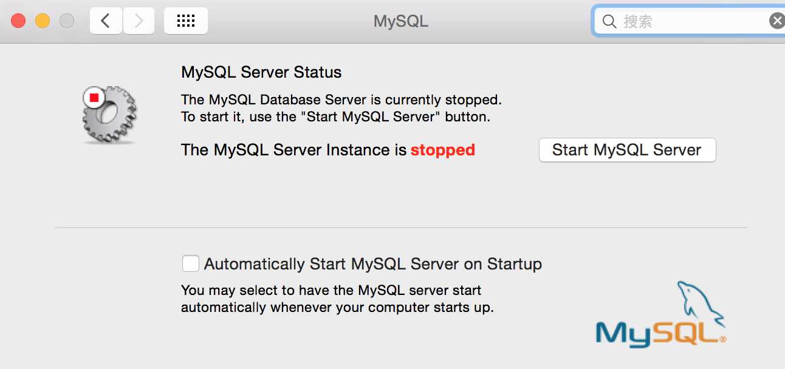Click the magnifying glass search icon
The width and height of the screenshot is (785, 369).
[609, 22]
